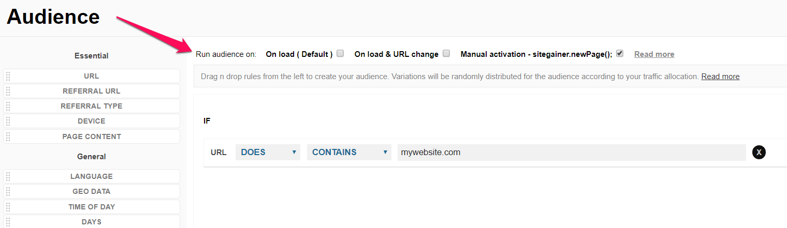Click the drag handle beside REFERRAL TYPE
The image size is (787, 228).
pyautogui.click(x=8, y=106)
